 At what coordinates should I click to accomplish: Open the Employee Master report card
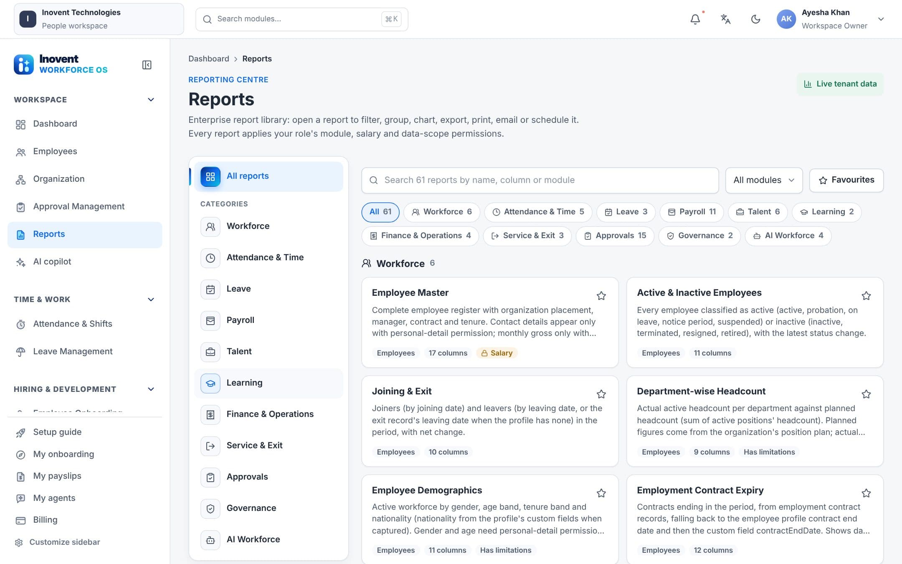point(490,323)
